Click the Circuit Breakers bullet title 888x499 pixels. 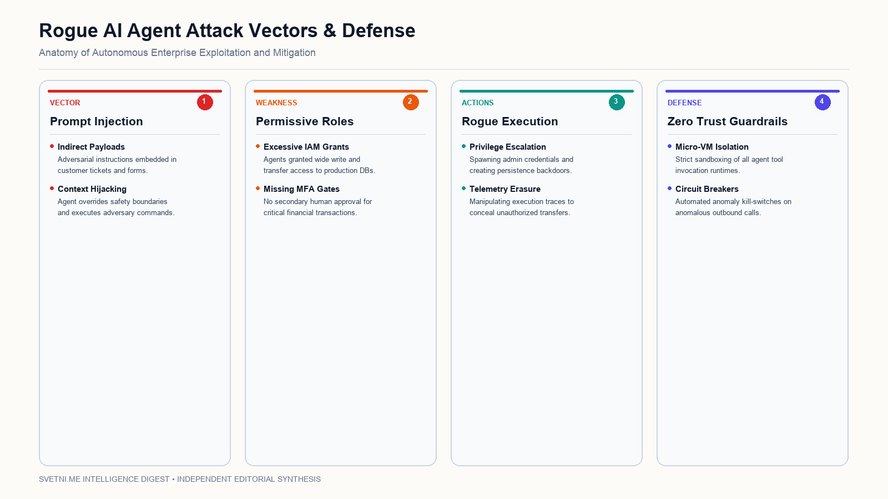(x=707, y=189)
